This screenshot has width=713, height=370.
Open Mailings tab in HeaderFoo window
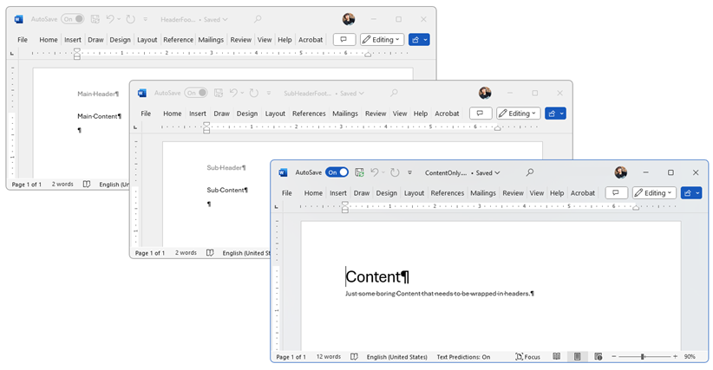tap(211, 40)
